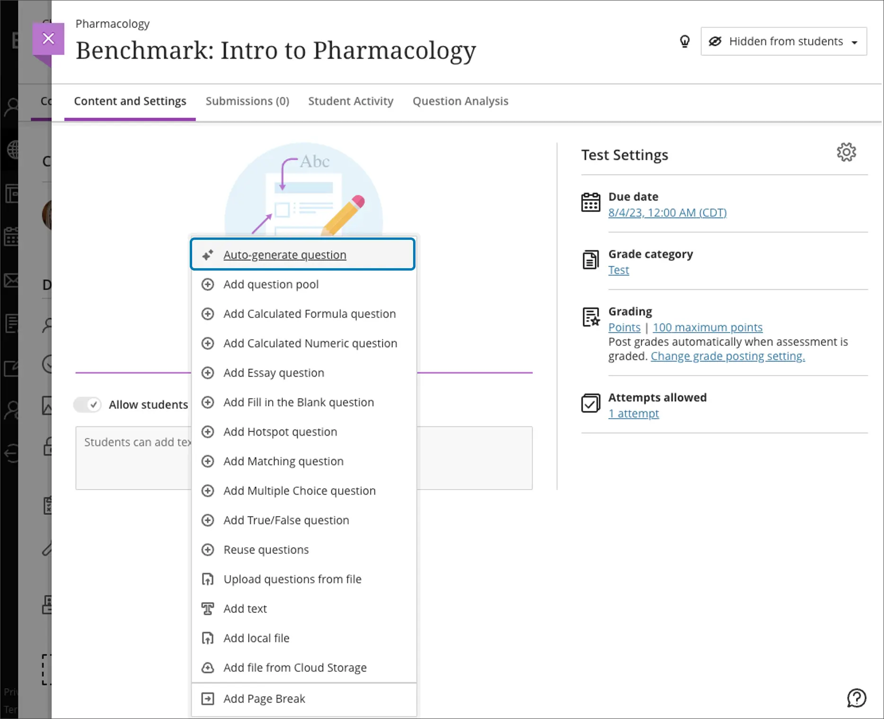The width and height of the screenshot is (884, 719).
Task: Click the page break icon in the menu
Action: [x=208, y=699]
